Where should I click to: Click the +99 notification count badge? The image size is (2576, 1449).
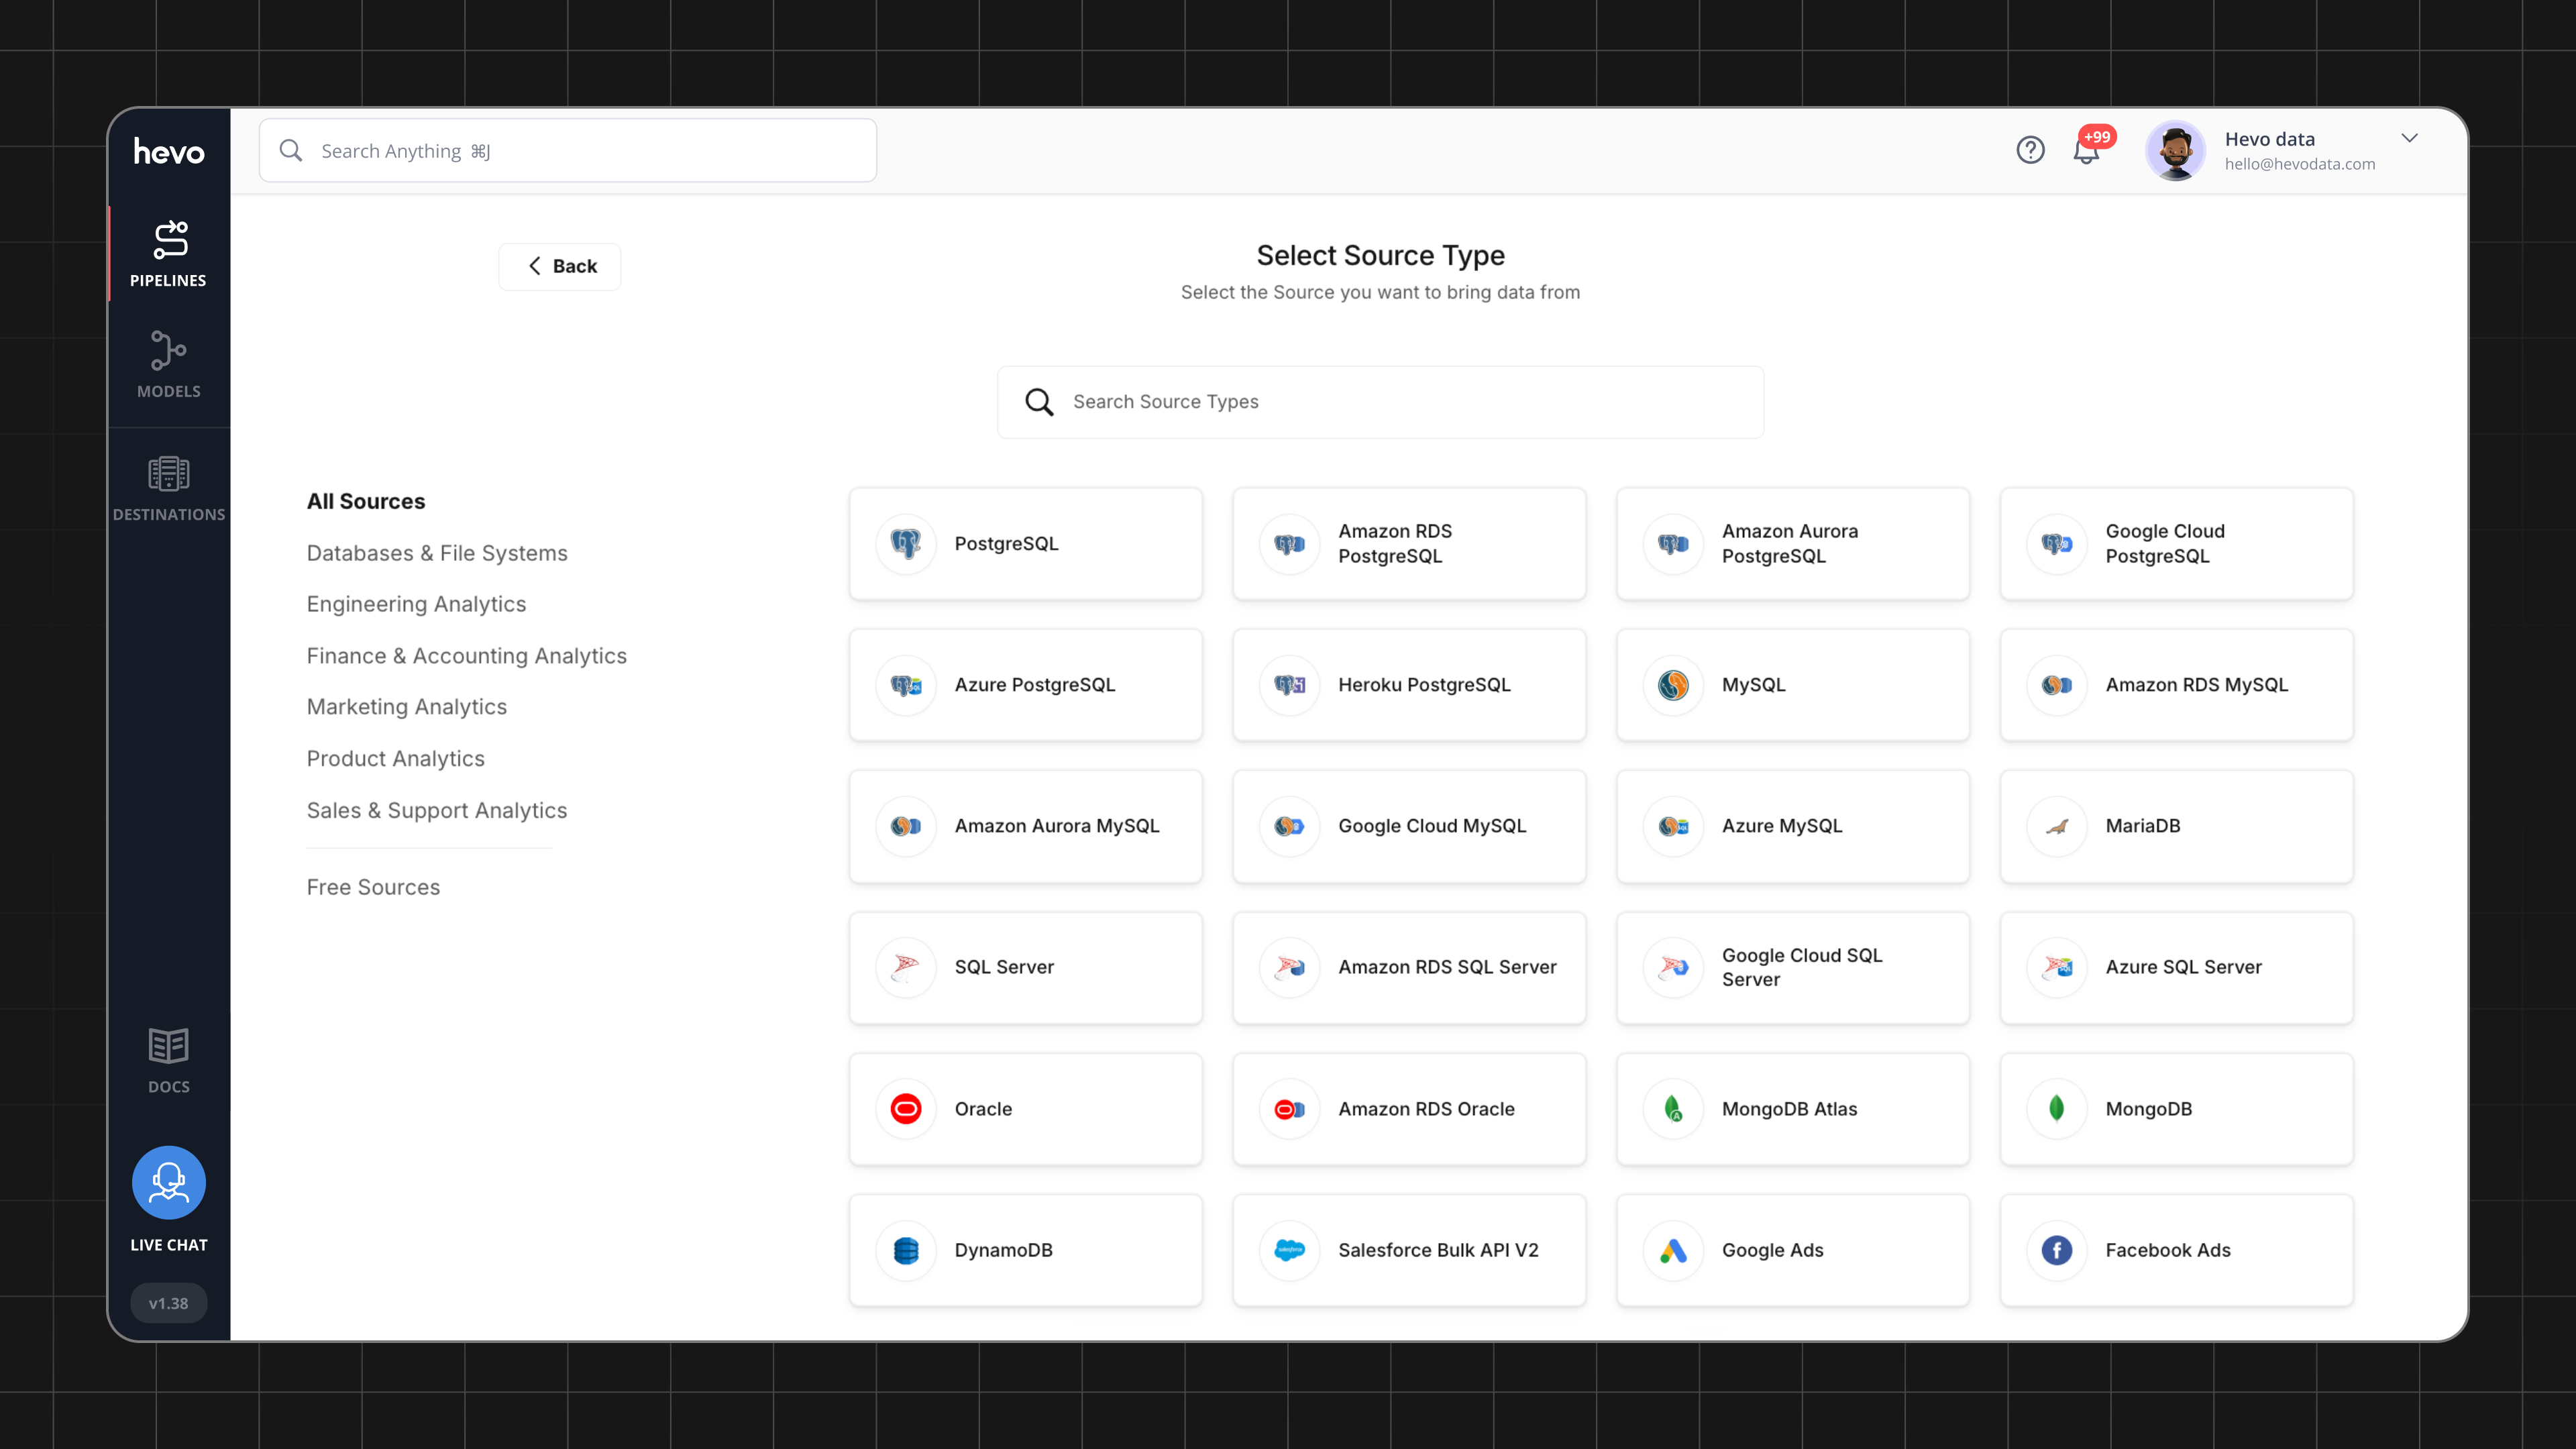click(x=2097, y=137)
